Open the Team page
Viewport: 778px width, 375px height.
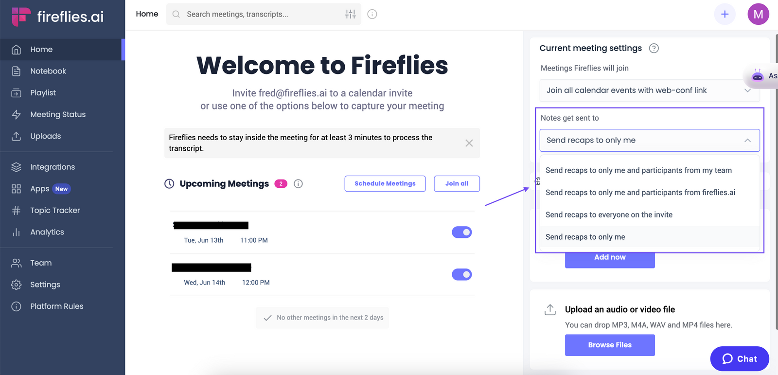tap(40, 263)
